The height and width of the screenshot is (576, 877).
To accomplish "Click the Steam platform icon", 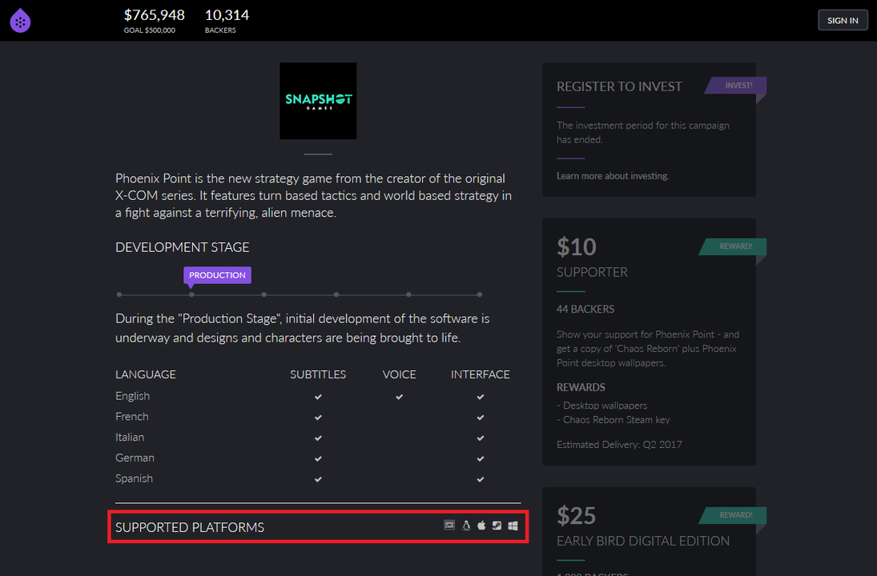I will pos(497,525).
